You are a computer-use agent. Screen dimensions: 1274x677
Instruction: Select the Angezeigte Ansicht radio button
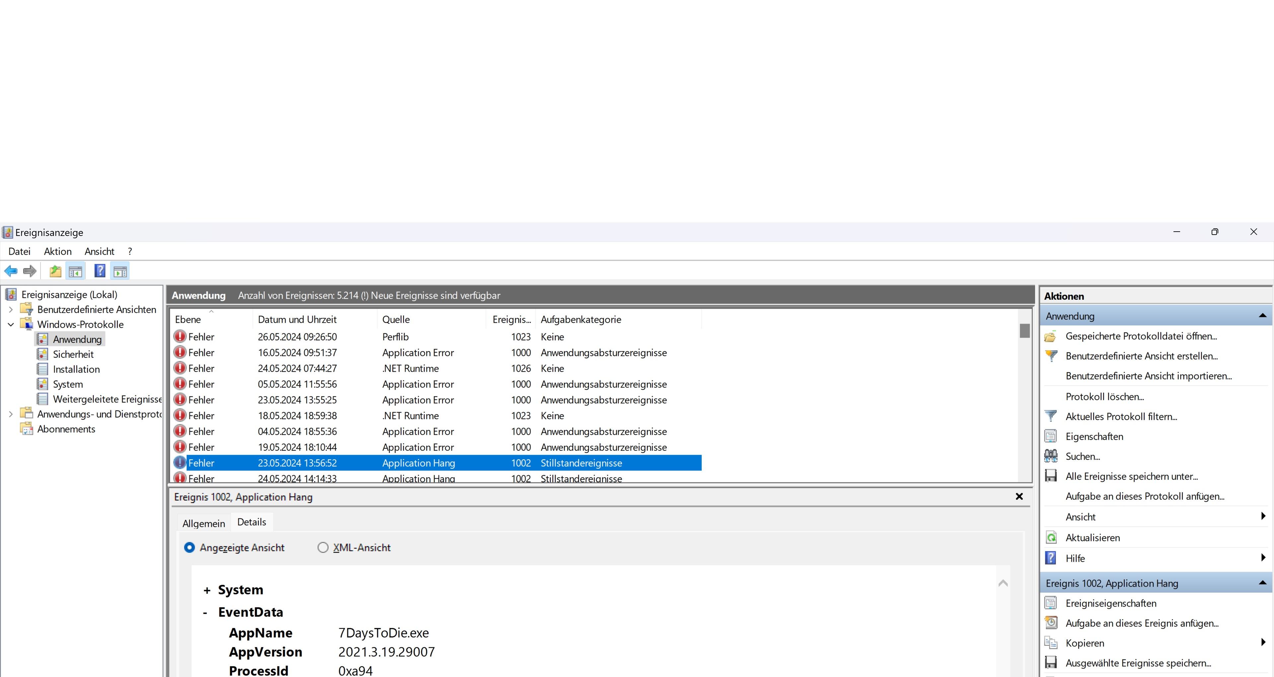pos(189,547)
